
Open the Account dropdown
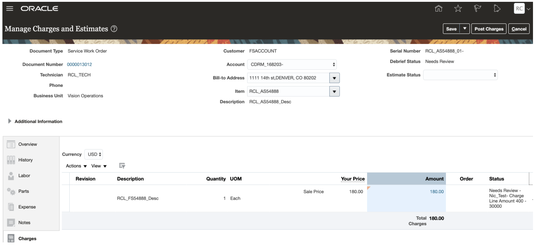coord(292,64)
